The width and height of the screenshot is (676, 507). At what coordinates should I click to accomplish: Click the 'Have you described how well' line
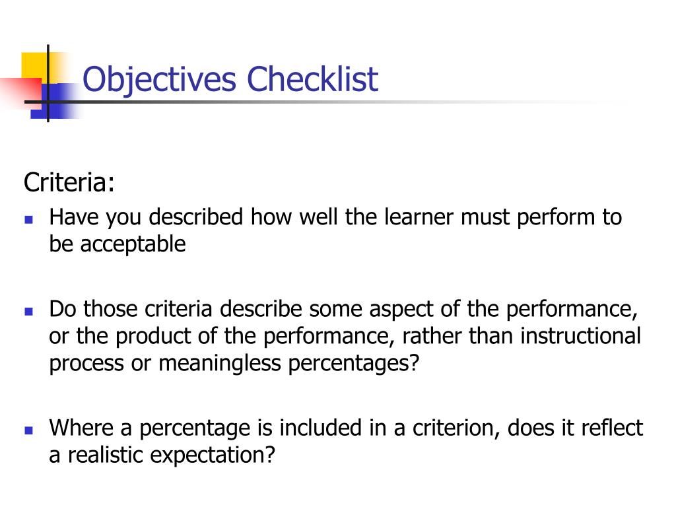coord(335,217)
